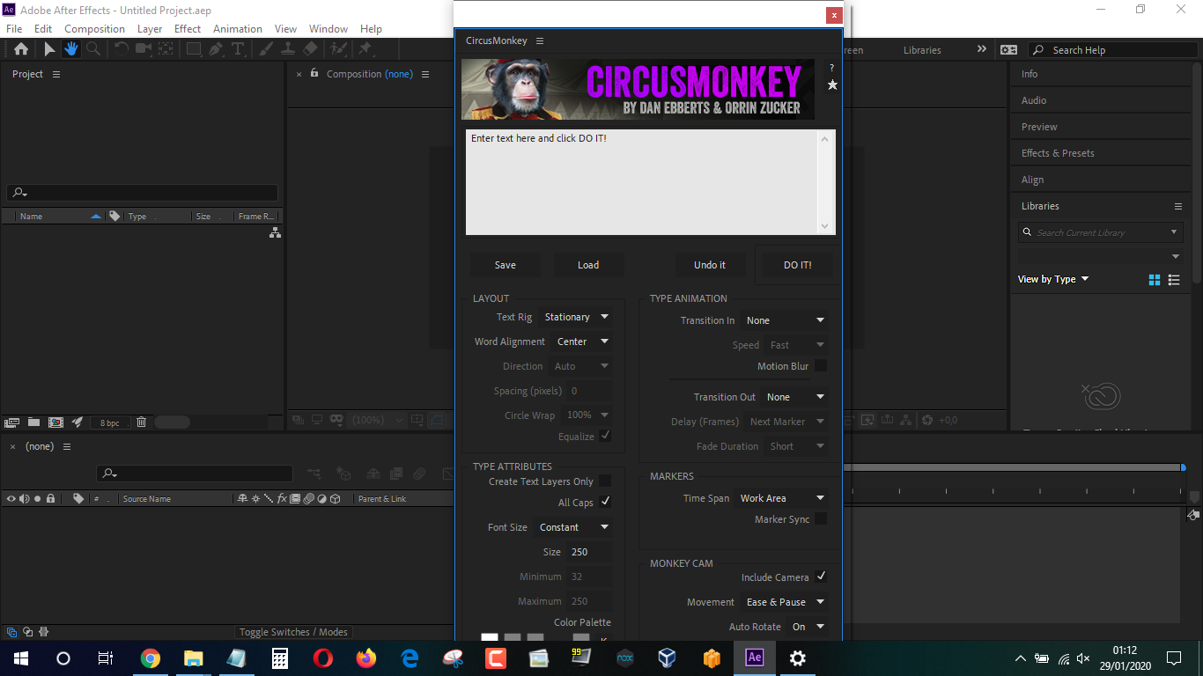Select the Hand tool in the toolbar
The width and height of the screenshot is (1203, 676).
pos(71,49)
